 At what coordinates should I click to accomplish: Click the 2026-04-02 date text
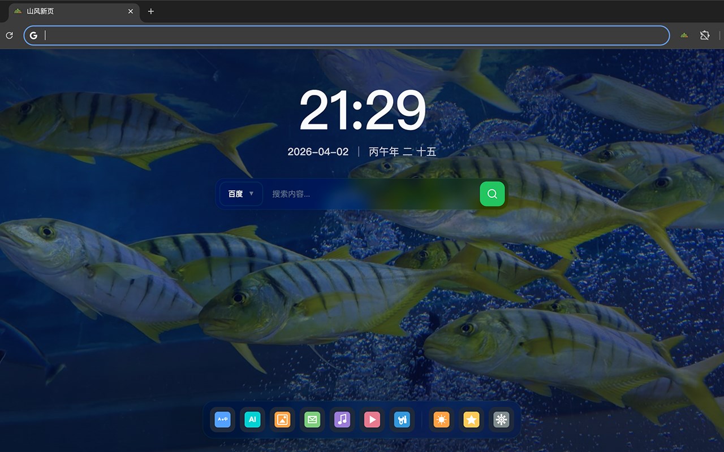tap(318, 151)
